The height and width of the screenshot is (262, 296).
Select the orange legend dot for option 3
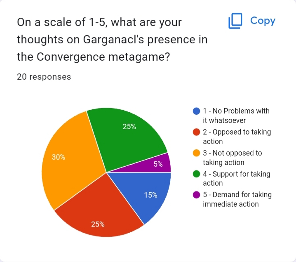click(x=196, y=153)
